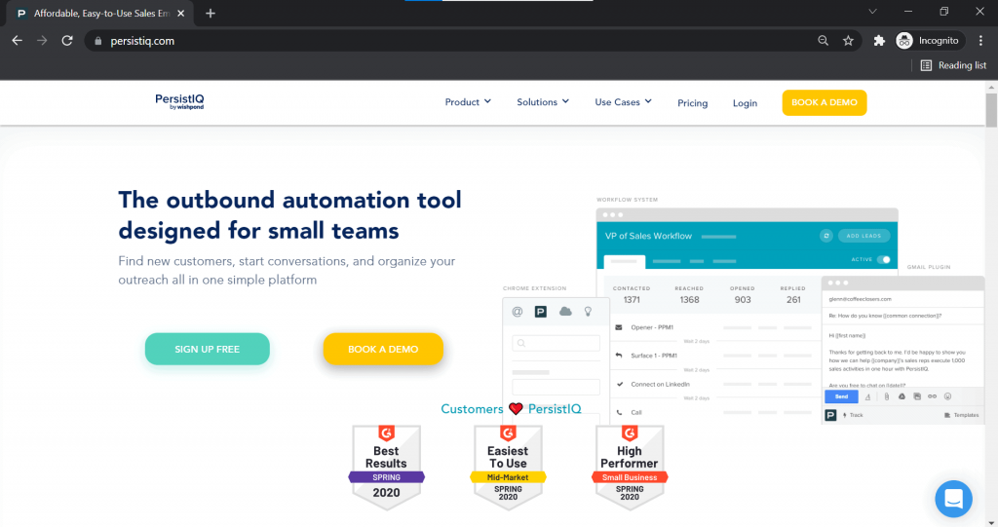Click Track in the Gmail plugin
This screenshot has height=527, width=998.
click(x=853, y=415)
